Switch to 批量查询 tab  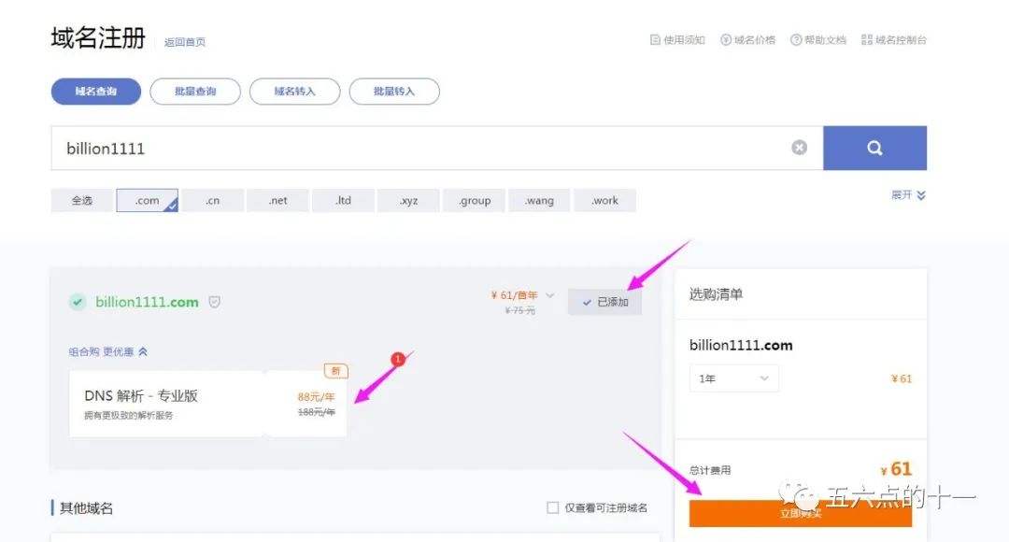(195, 92)
